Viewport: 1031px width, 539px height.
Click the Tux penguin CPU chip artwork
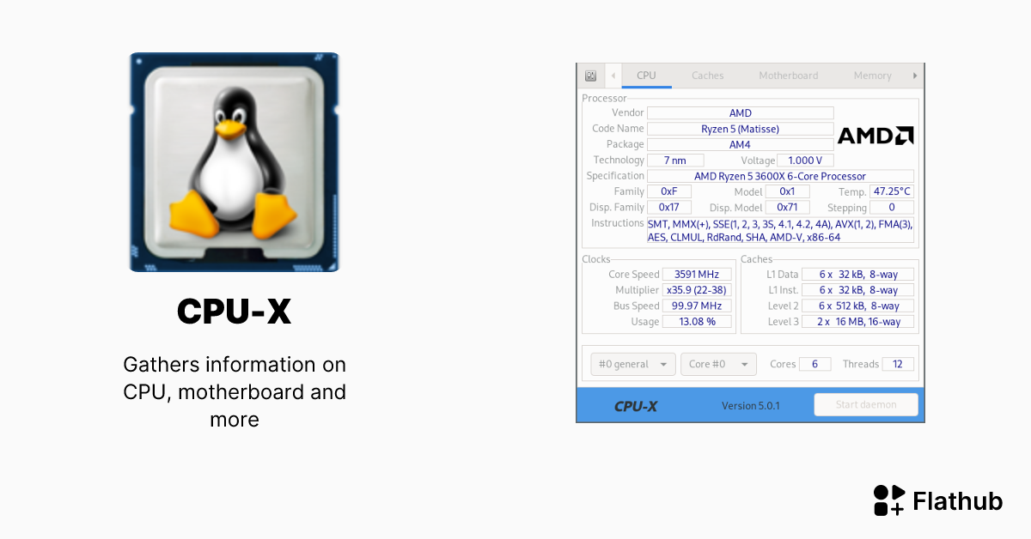(x=234, y=161)
